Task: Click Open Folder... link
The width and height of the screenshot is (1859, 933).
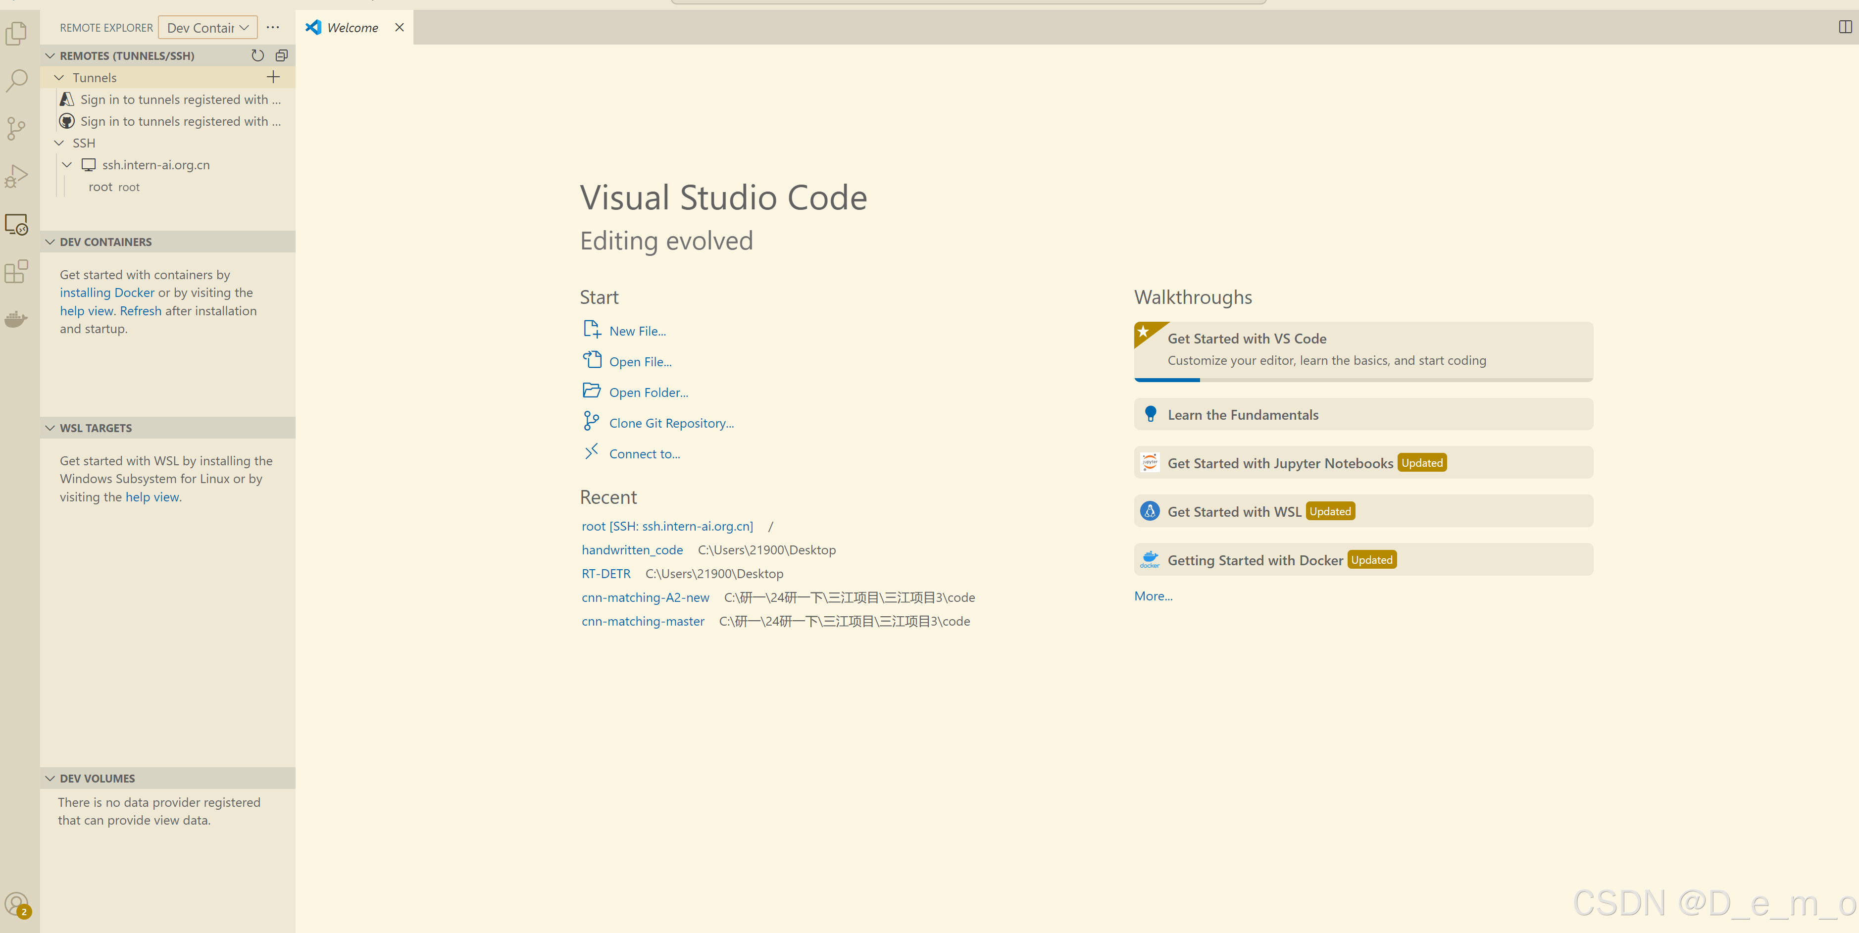Action: pyautogui.click(x=648, y=393)
